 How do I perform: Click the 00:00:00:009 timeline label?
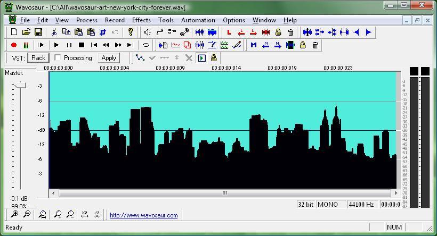coord(170,68)
